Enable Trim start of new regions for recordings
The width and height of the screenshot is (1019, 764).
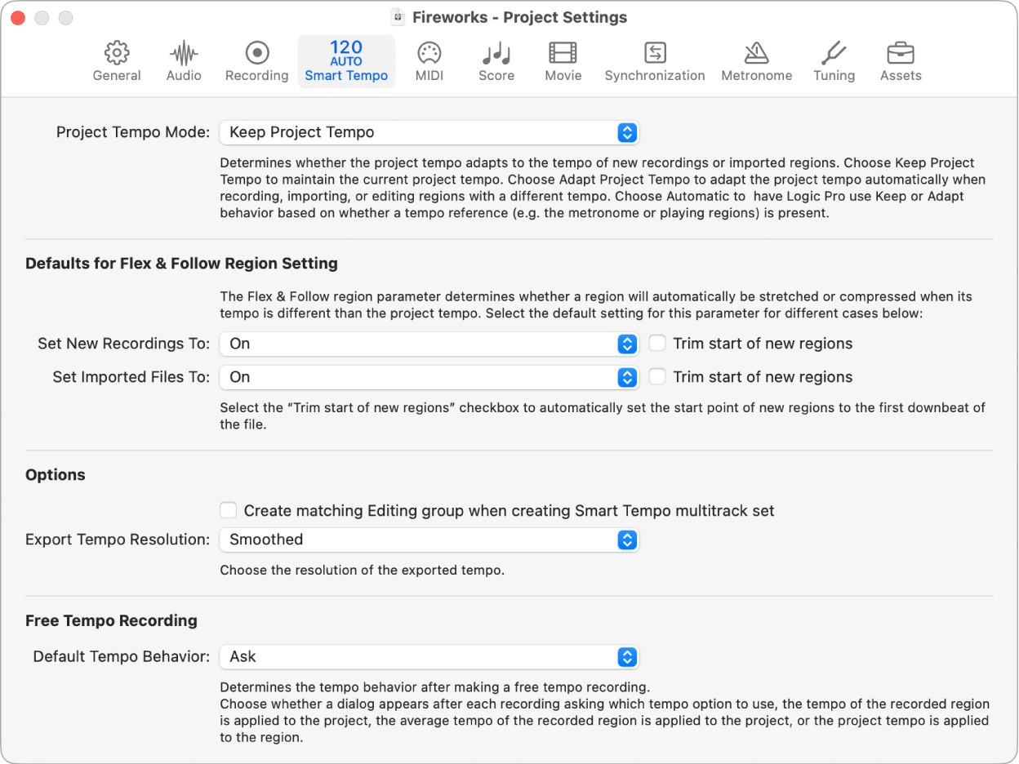pyautogui.click(x=657, y=343)
